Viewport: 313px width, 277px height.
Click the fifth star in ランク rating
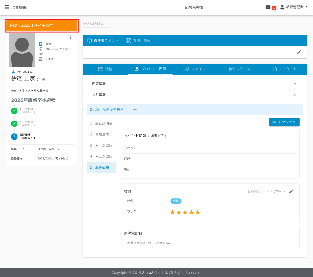point(198,212)
